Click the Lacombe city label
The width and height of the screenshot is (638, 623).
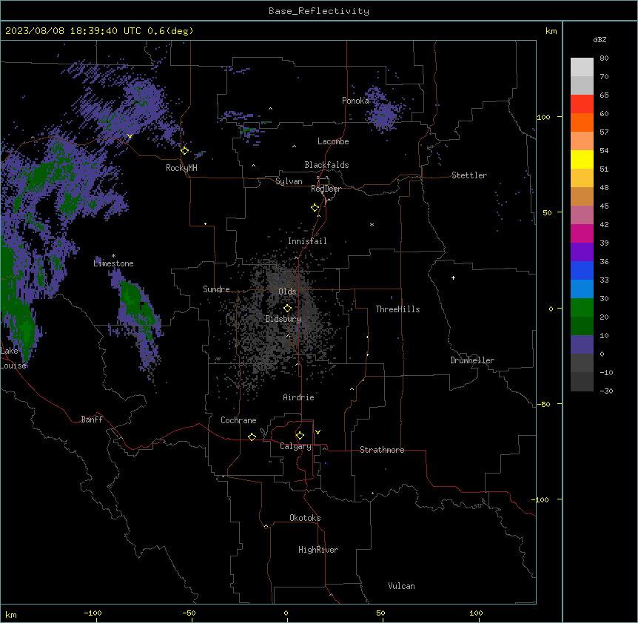[333, 141]
